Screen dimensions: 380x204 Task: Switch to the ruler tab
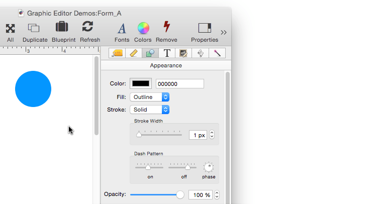pyautogui.click(x=134, y=53)
